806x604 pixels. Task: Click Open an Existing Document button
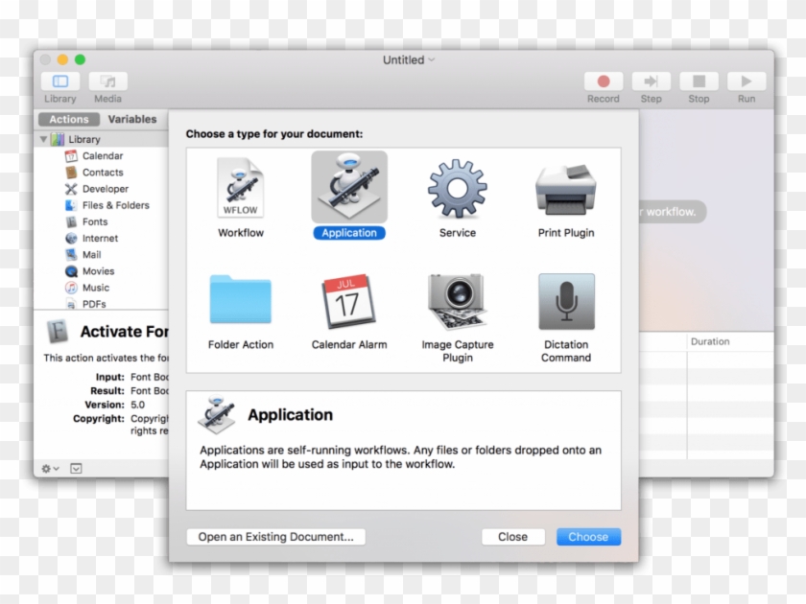click(x=275, y=537)
